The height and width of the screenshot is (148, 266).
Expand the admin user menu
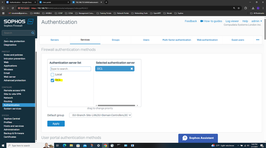tap(257, 21)
